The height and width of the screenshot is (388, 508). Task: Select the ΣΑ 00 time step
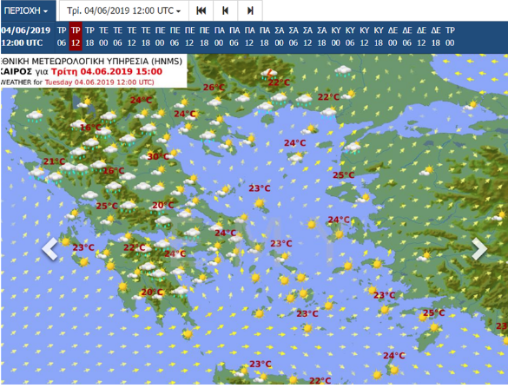279,36
